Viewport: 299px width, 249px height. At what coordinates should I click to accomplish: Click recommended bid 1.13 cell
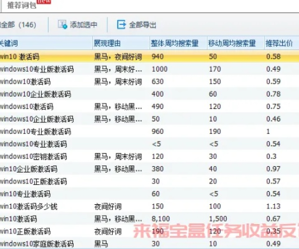click(x=273, y=206)
